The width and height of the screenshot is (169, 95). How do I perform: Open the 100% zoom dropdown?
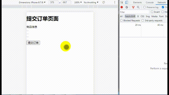[78, 2]
